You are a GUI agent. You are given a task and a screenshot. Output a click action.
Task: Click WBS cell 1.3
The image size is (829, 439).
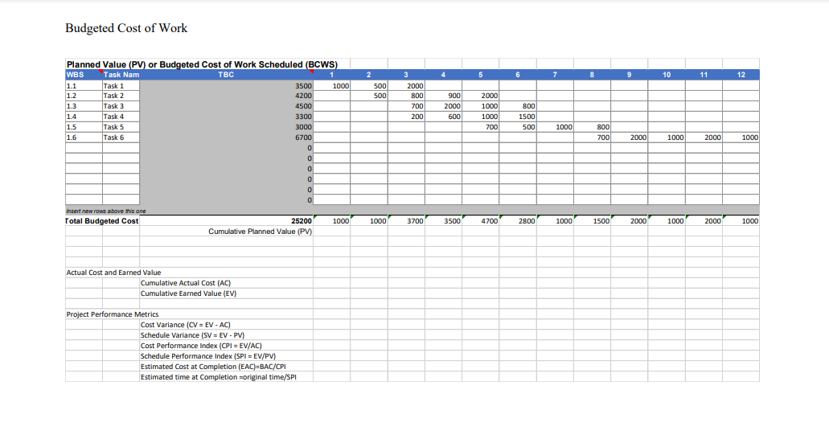(84, 106)
